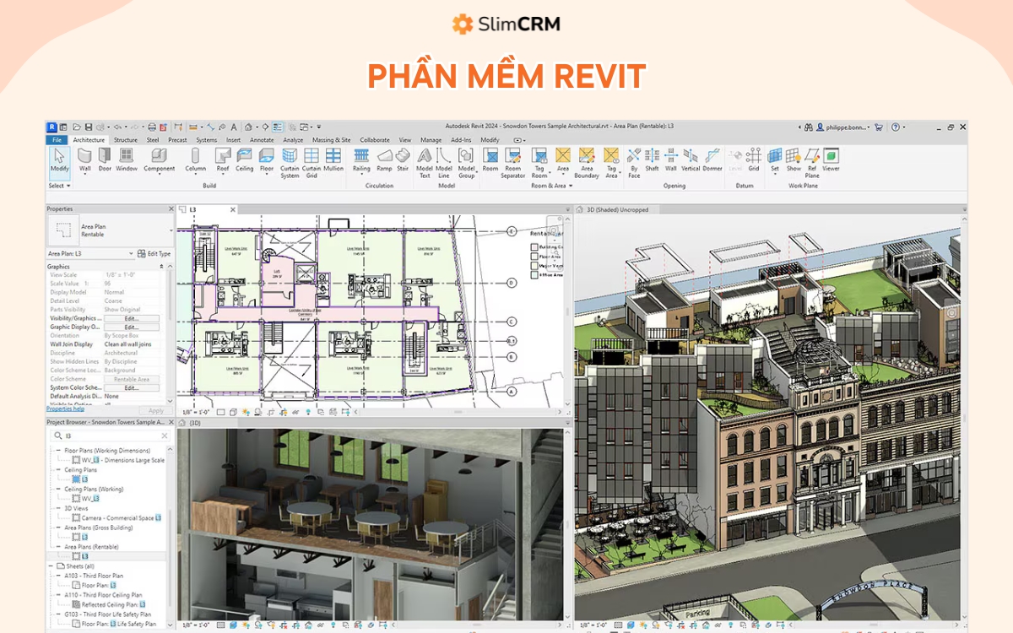This screenshot has height=633, width=1013.
Task: Collapse Floor Plans (Working Dimensions) node
Action: point(60,451)
